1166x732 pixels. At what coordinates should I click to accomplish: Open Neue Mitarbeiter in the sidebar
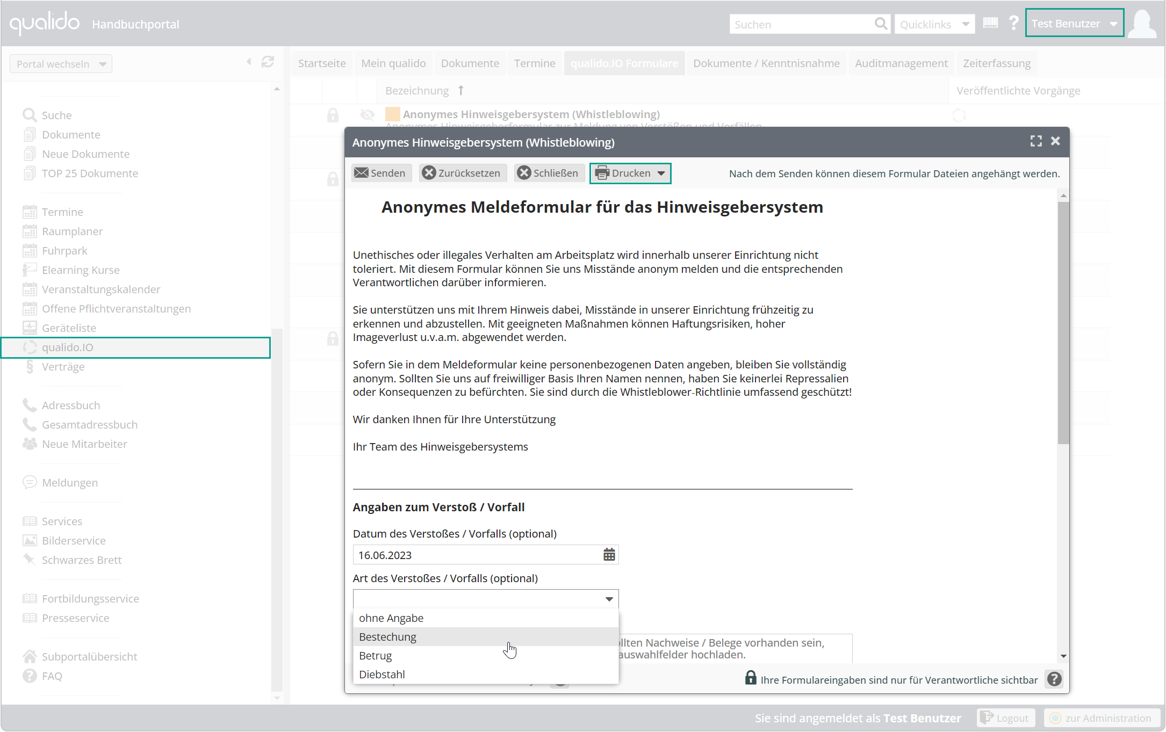tap(84, 444)
